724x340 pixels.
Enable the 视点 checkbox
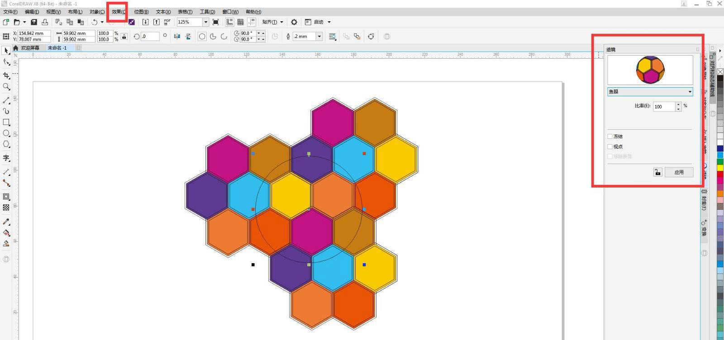pyautogui.click(x=610, y=146)
